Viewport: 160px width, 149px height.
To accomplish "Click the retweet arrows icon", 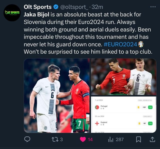I will (x=55, y=139).
